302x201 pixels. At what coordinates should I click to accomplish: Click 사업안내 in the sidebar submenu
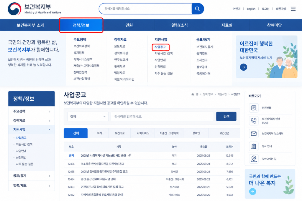click(21, 151)
